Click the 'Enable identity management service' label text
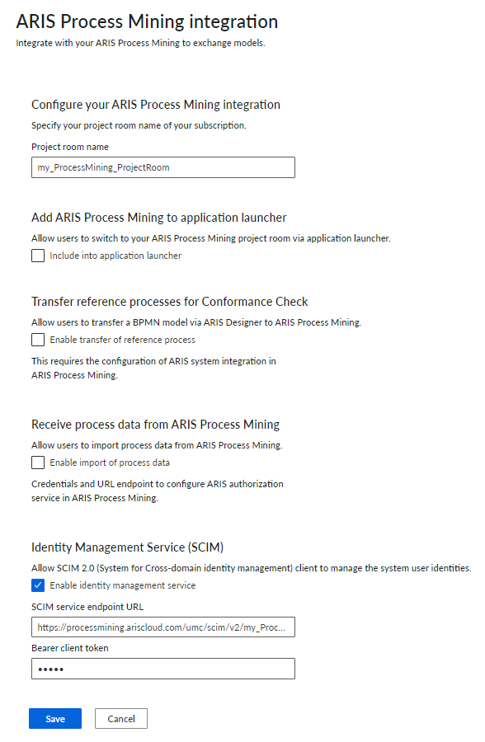The image size is (485, 742). [x=123, y=585]
